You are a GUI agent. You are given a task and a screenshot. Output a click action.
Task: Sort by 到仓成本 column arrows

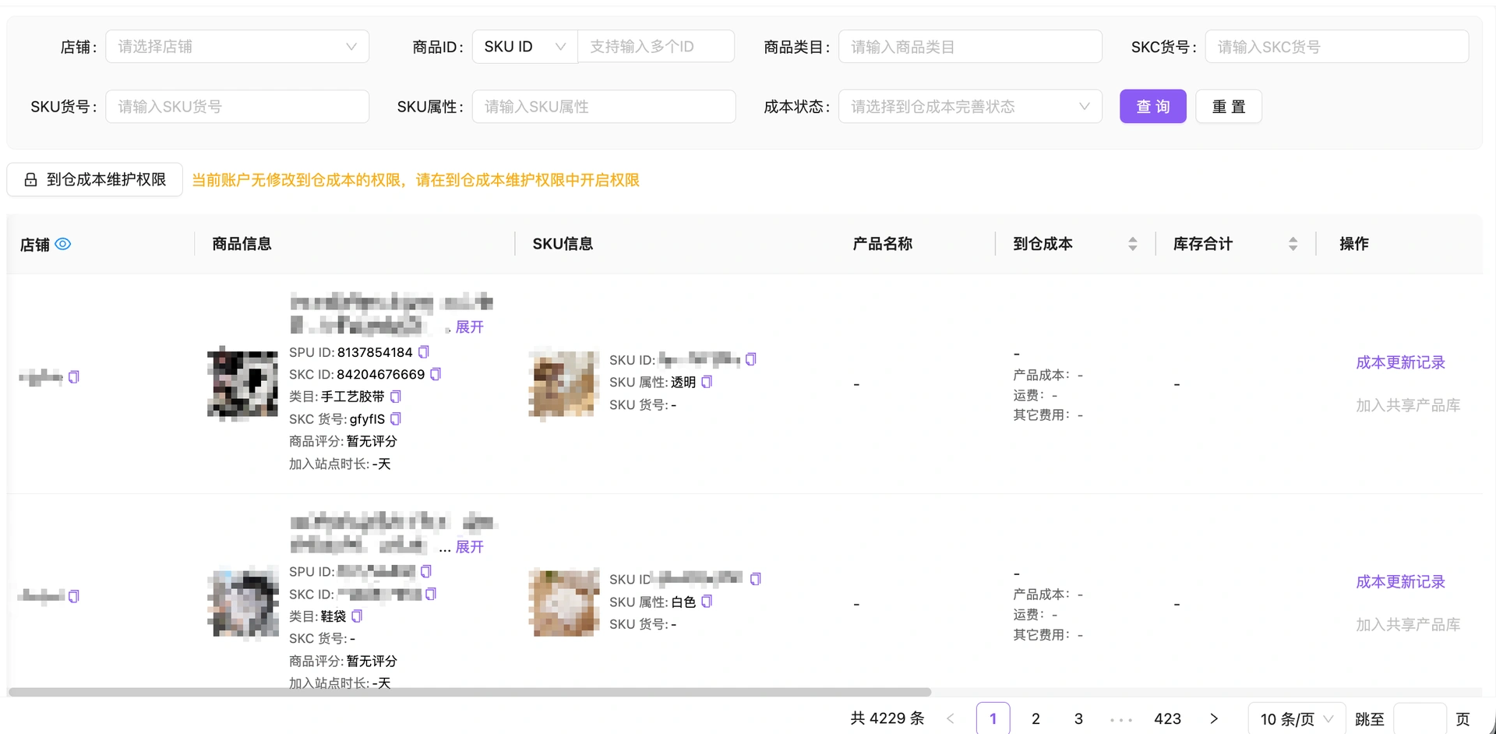(1133, 244)
